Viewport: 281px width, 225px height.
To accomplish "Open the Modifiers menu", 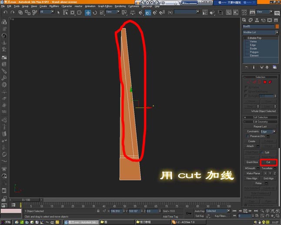I will coord(54,6).
